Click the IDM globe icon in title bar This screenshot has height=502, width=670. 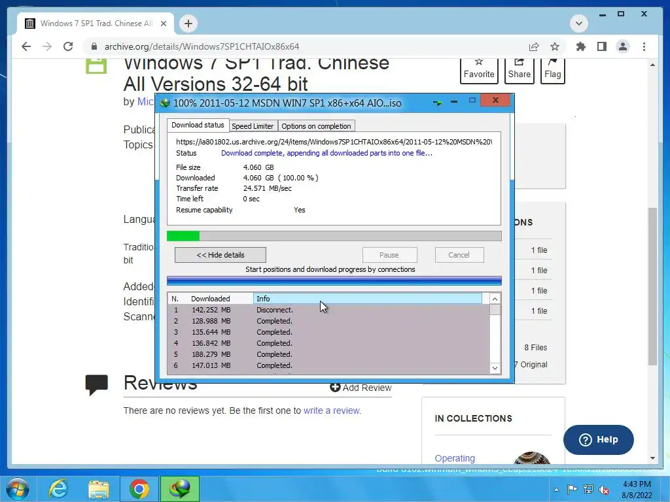164,103
